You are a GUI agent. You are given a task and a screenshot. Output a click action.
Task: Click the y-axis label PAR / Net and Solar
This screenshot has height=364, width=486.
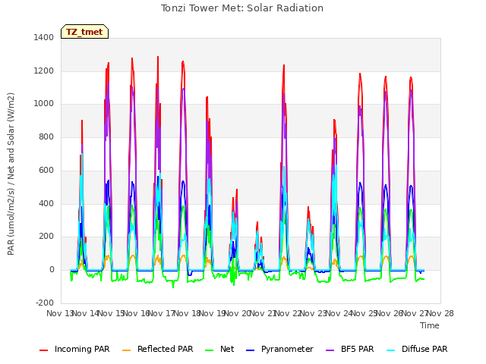coord(11,174)
